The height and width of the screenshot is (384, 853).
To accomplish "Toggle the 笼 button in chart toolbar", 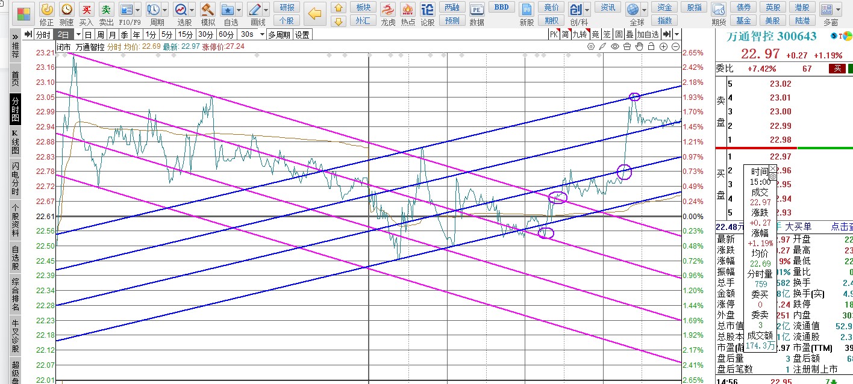I will pyautogui.click(x=607, y=34).
